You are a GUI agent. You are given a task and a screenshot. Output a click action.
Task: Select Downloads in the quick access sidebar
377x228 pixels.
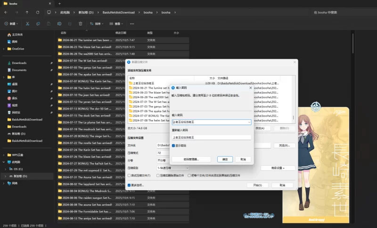19,63
